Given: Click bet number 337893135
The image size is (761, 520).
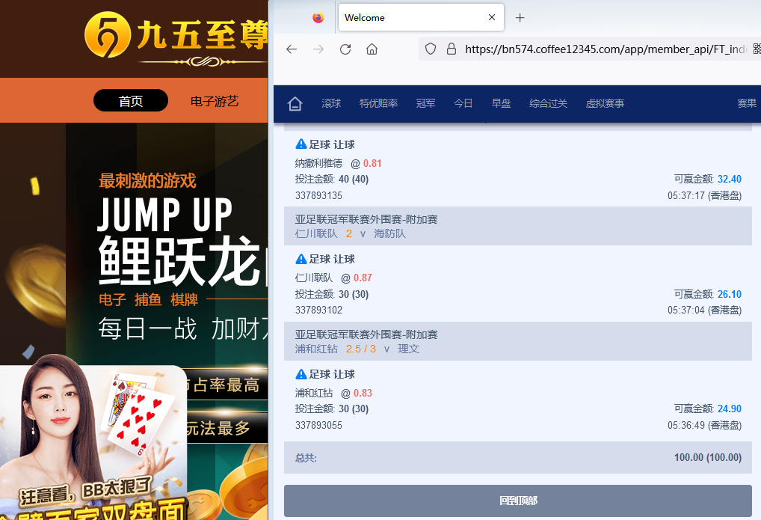Looking at the screenshot, I should [318, 195].
